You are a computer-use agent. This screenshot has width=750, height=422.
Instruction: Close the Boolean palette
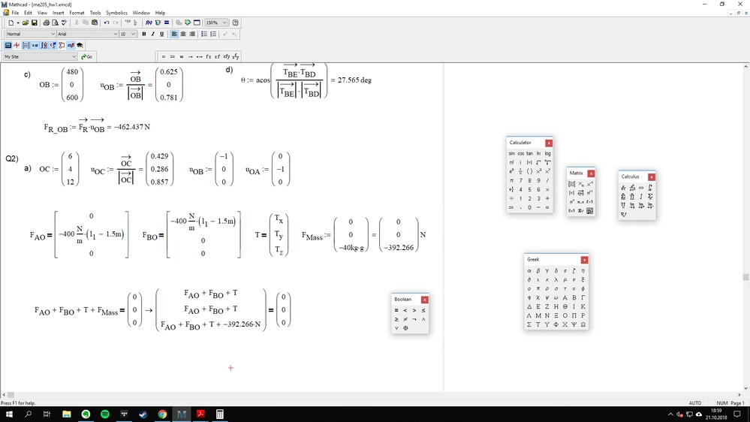tap(425, 300)
